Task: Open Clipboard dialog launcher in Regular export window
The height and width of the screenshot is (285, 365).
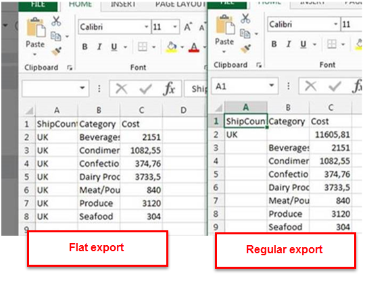Action: [x=259, y=65]
